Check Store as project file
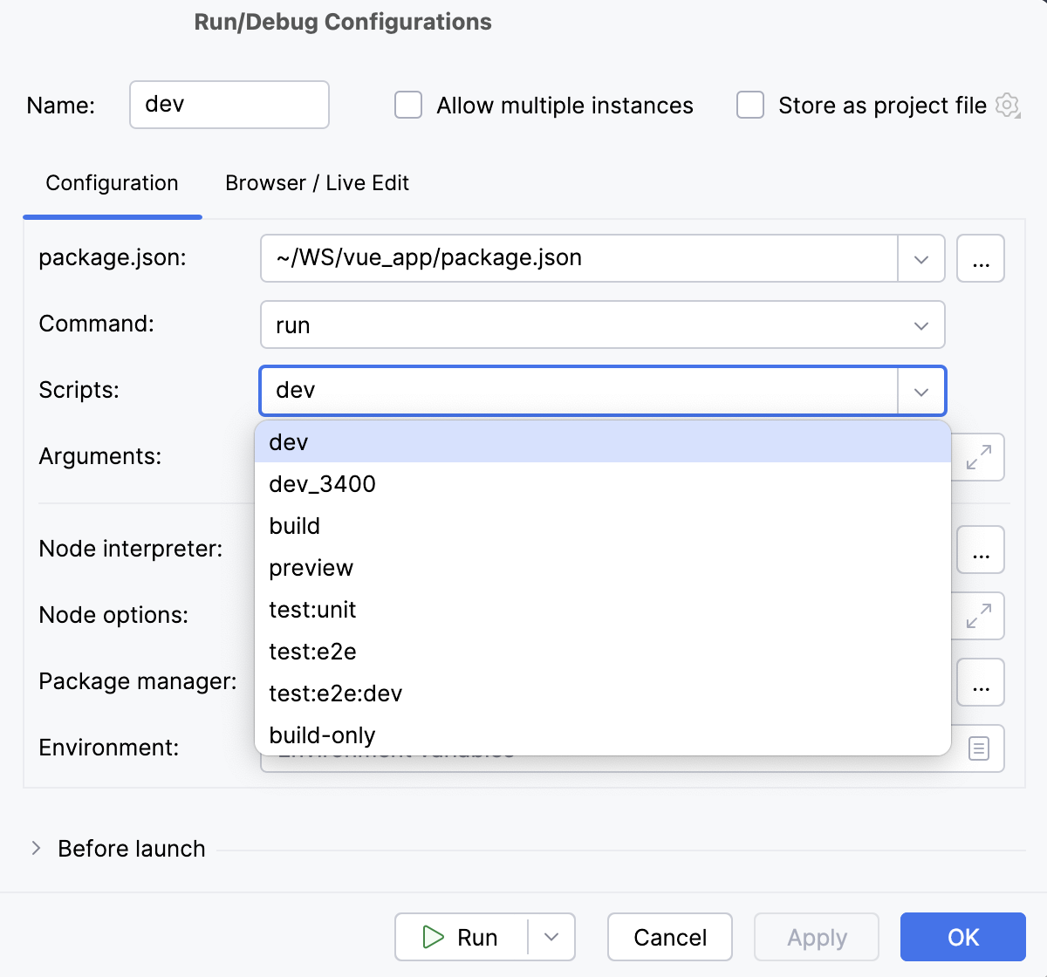The image size is (1047, 977). click(x=749, y=105)
